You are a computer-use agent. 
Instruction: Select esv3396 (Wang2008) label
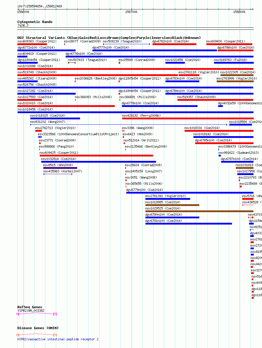coord(138,128)
